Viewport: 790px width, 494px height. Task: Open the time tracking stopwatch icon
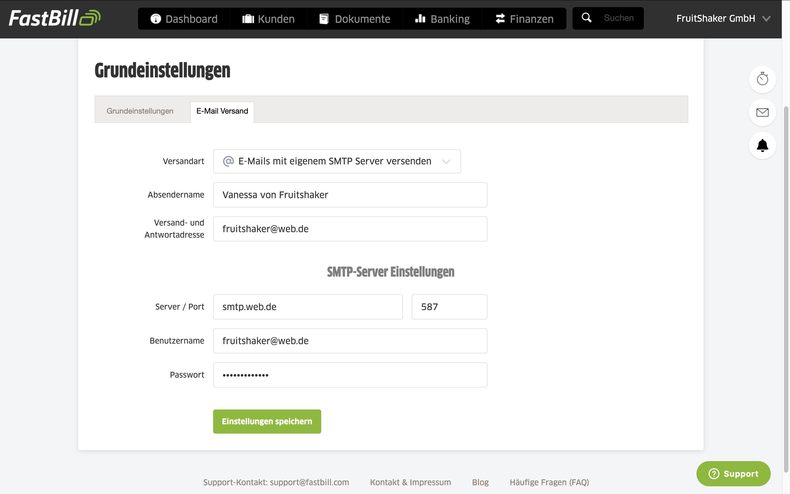(762, 79)
